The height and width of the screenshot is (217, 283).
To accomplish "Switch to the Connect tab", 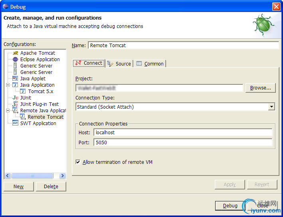I will point(89,63).
